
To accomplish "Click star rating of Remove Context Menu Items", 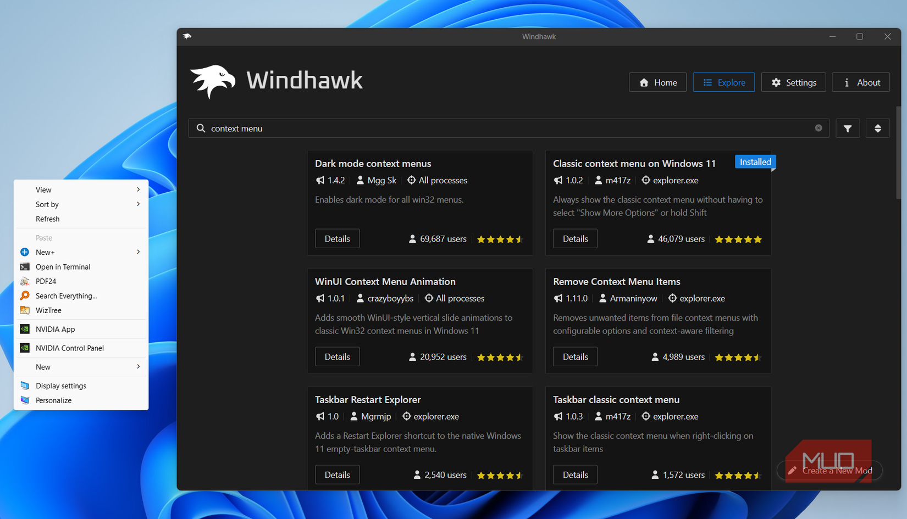I will coord(738,358).
